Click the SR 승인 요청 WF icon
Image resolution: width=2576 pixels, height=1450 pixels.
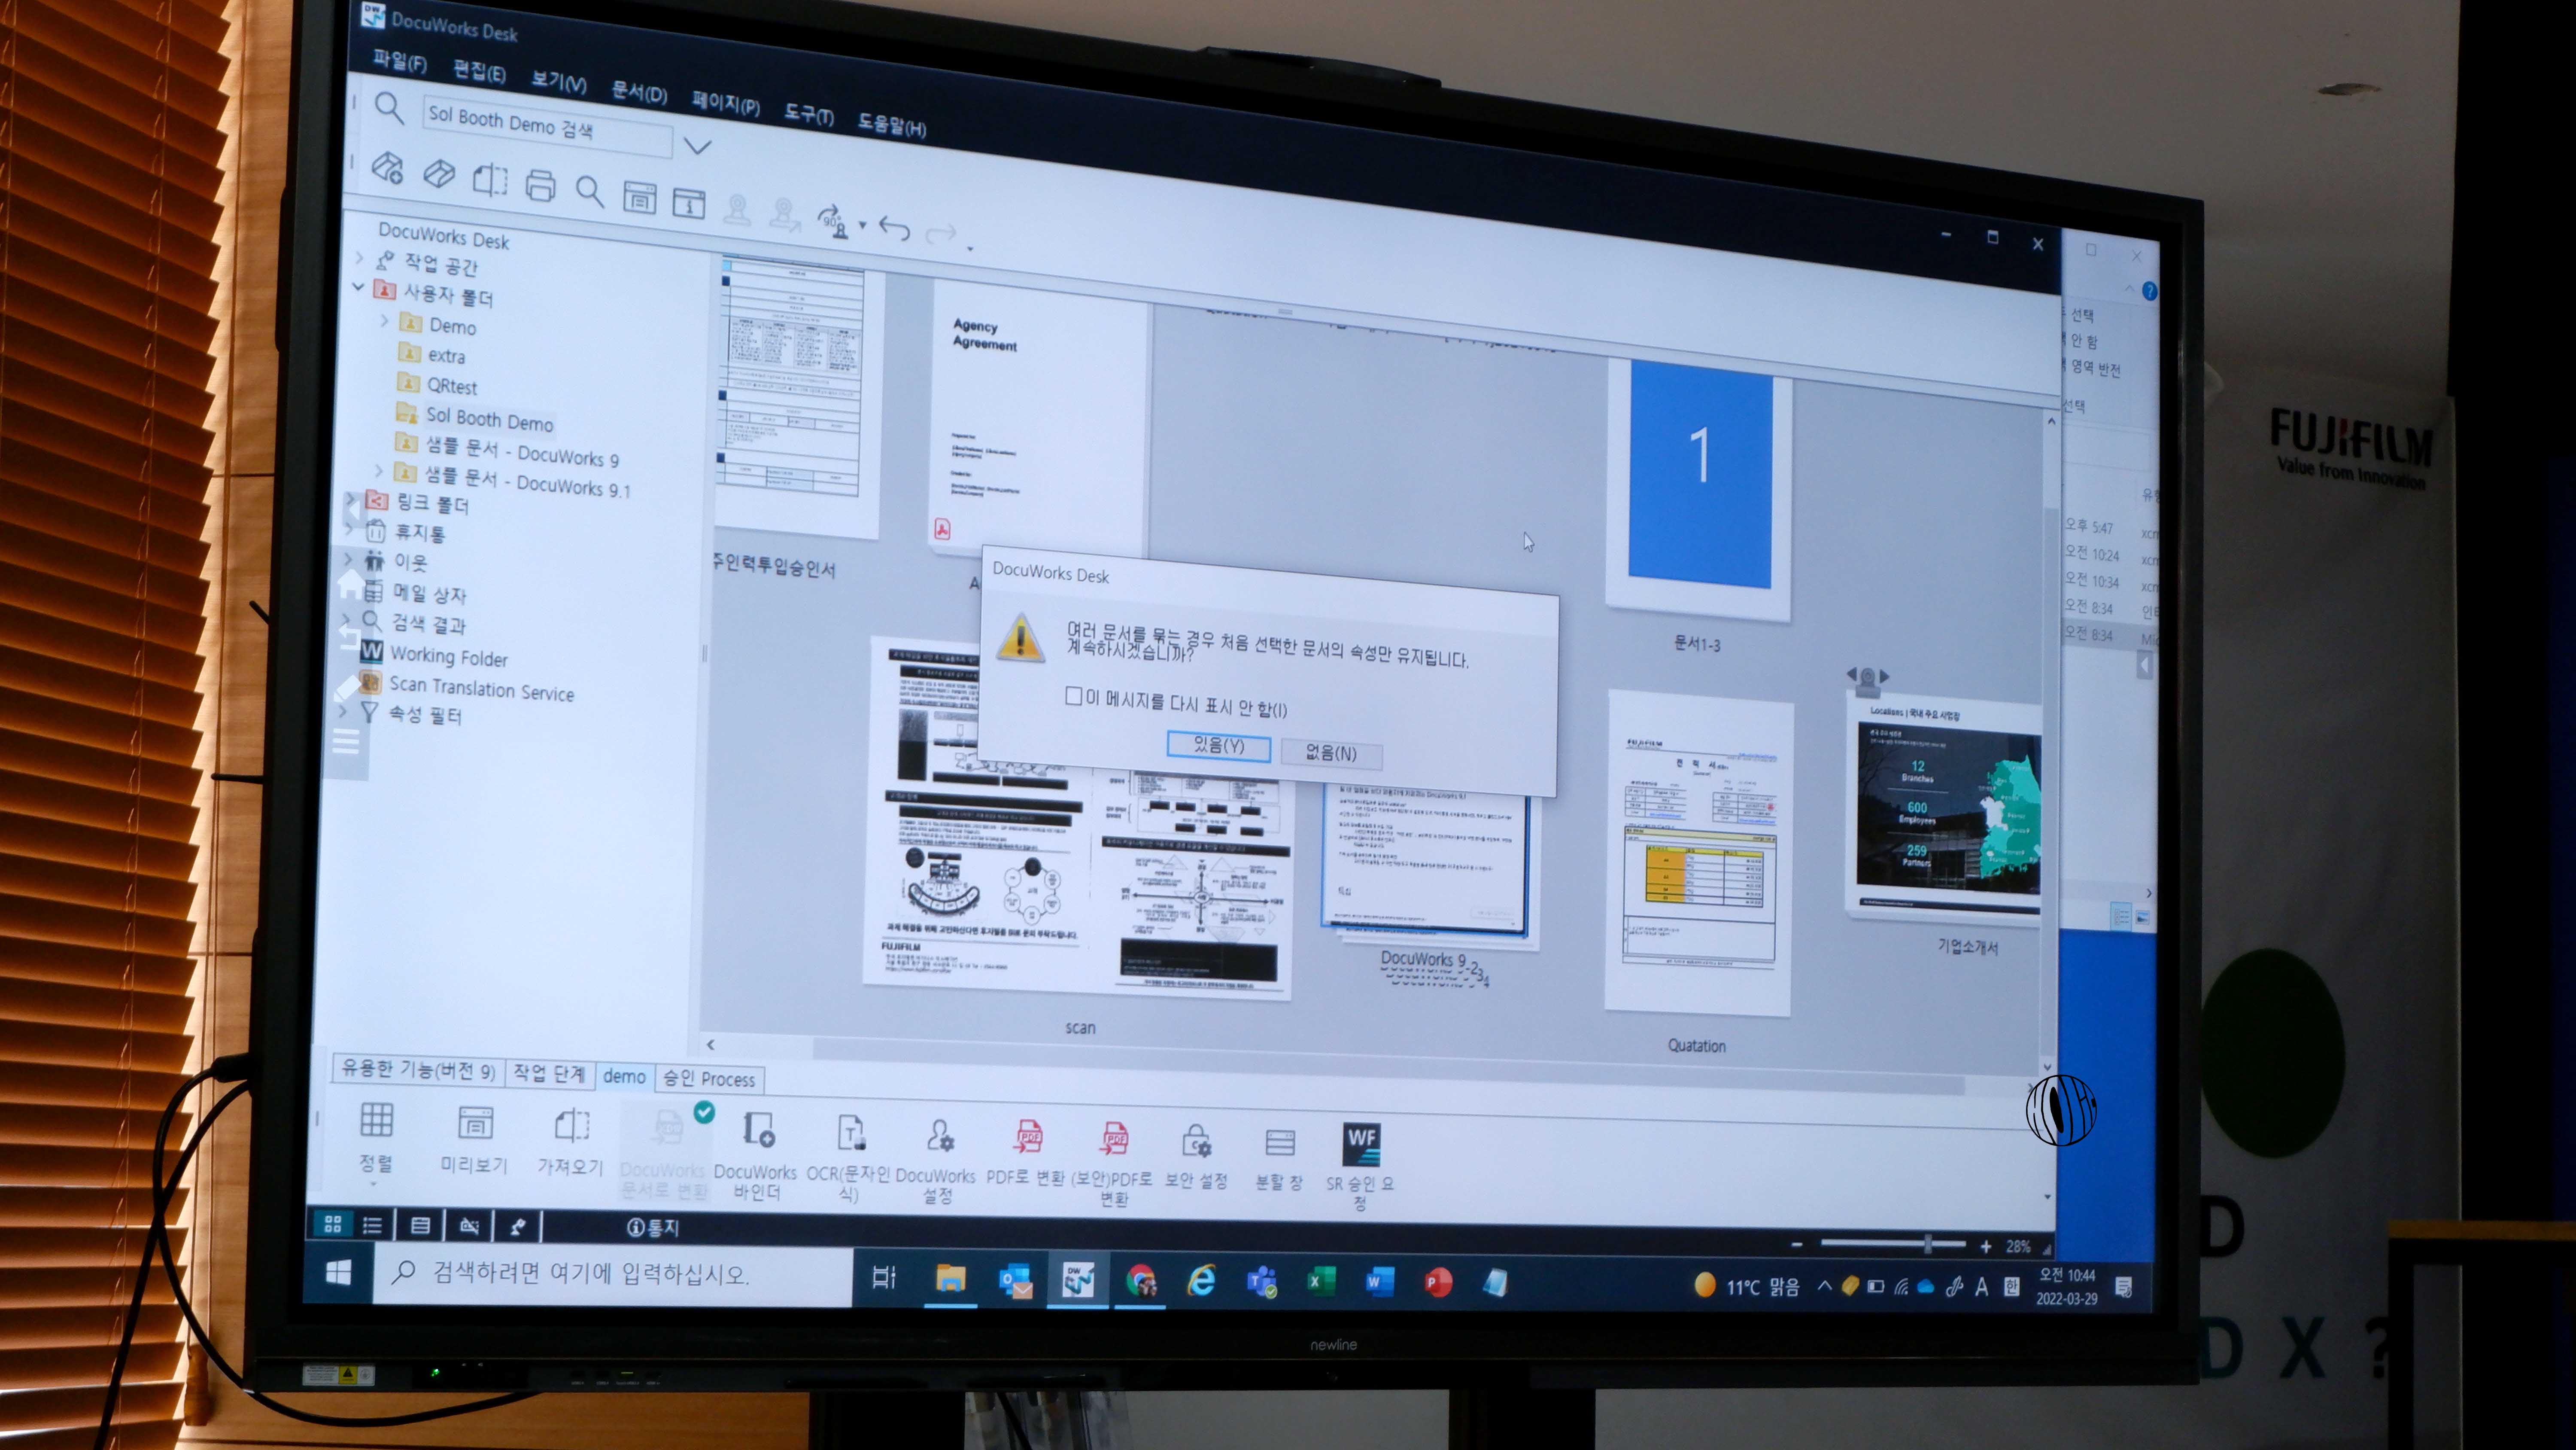(1362, 1144)
